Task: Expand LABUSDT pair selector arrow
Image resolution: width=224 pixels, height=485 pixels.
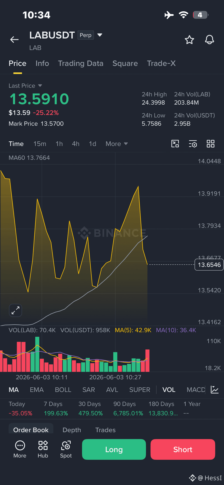Action: point(100,35)
